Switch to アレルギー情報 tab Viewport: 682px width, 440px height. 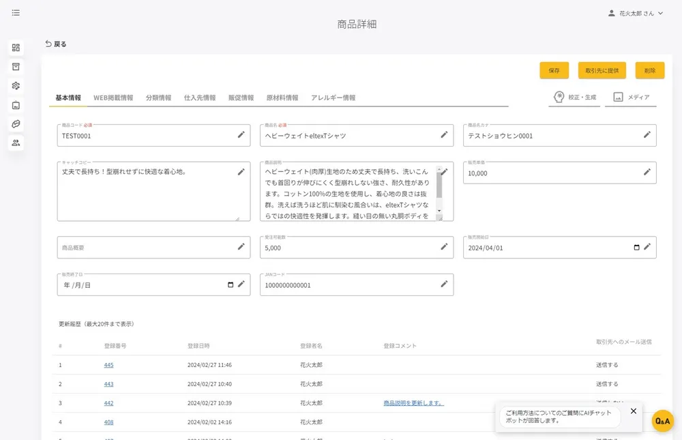click(333, 98)
